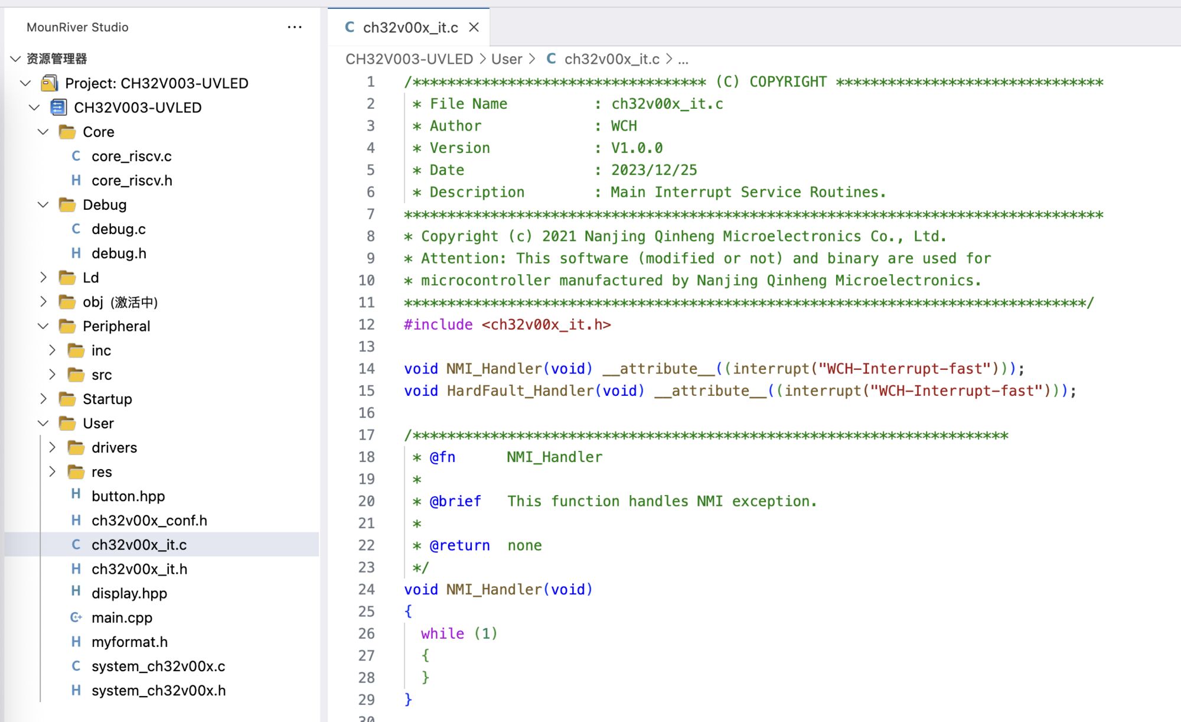Expand the Ld folder

coord(43,277)
